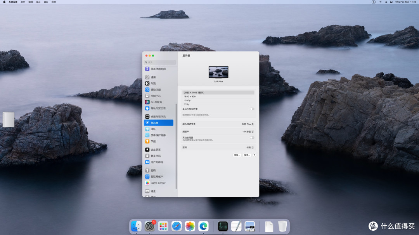This screenshot has width=419, height=235.
Task: Launch Safari from the Dock
Action: pos(177,226)
